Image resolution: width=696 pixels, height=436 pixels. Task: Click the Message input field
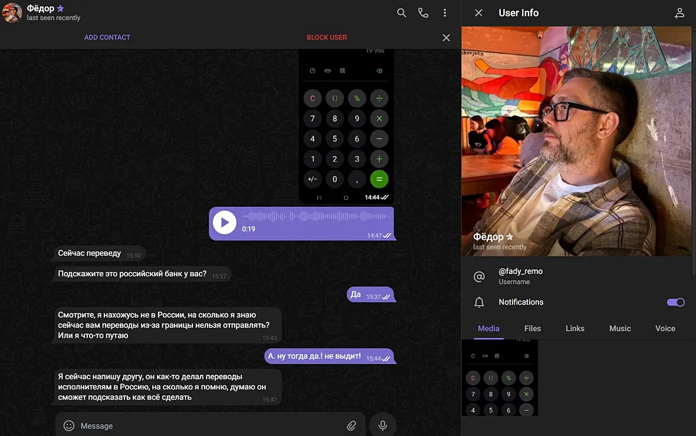[x=209, y=426]
